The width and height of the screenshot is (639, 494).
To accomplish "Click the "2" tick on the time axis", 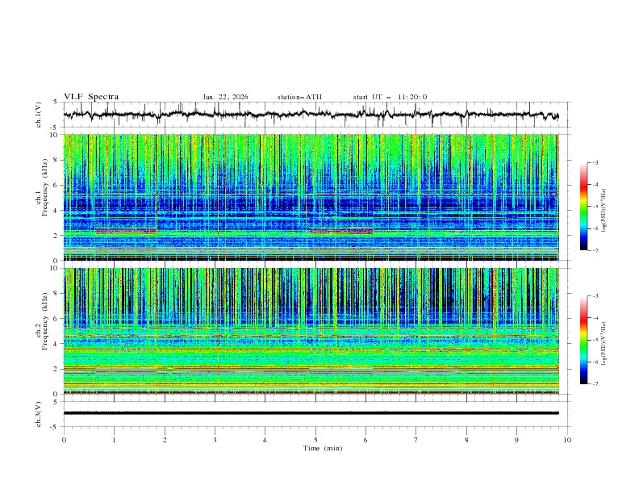I will (x=165, y=440).
